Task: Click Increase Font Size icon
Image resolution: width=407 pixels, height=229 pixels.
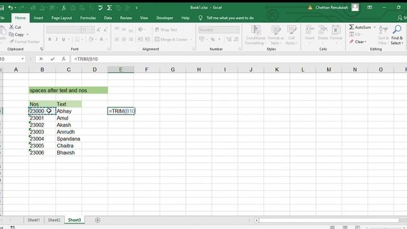Action: point(99,30)
